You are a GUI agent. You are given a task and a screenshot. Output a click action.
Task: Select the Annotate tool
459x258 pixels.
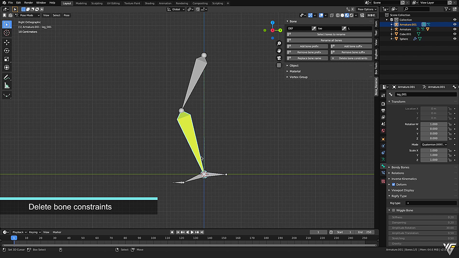pos(7,77)
